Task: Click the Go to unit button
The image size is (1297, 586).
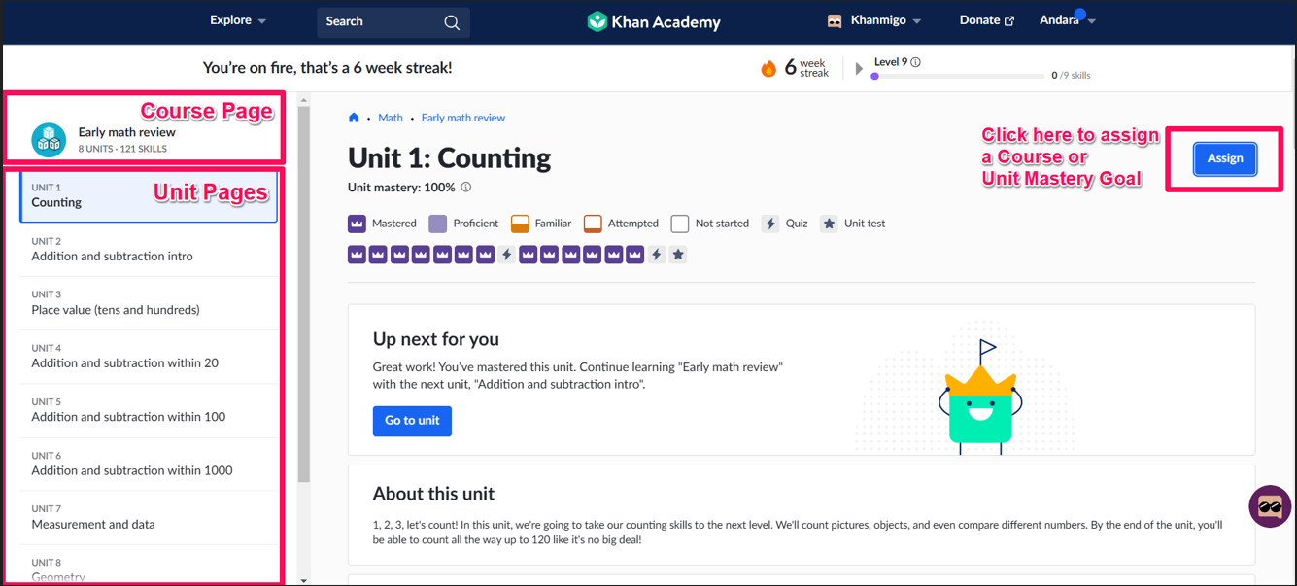Action: (x=412, y=421)
